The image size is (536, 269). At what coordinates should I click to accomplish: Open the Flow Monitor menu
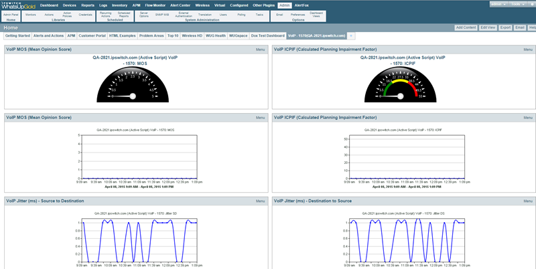click(x=155, y=5)
